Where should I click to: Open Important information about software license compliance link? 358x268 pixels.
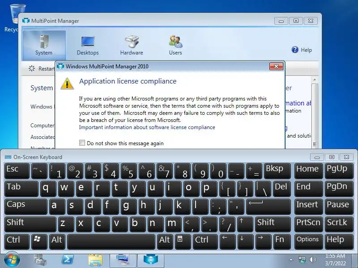coord(147,127)
